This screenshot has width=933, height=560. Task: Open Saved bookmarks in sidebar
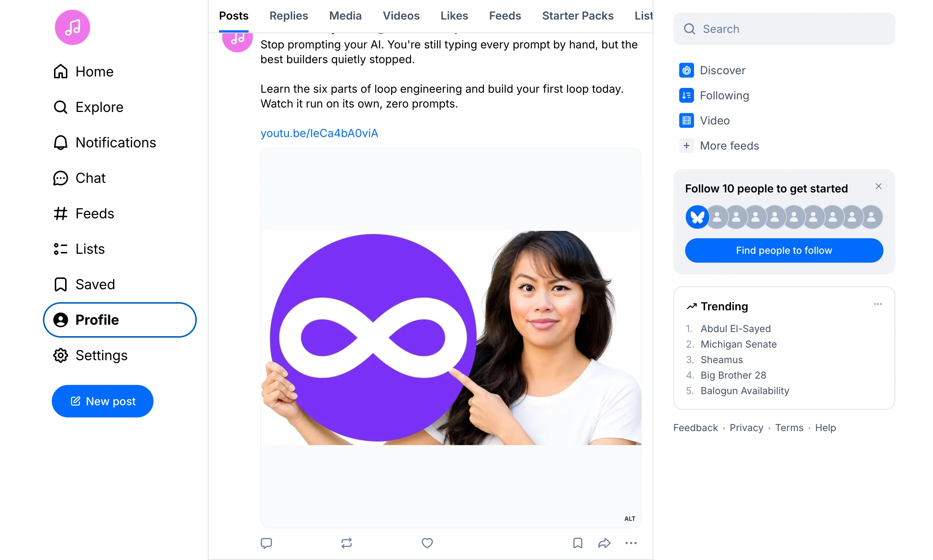tap(84, 284)
